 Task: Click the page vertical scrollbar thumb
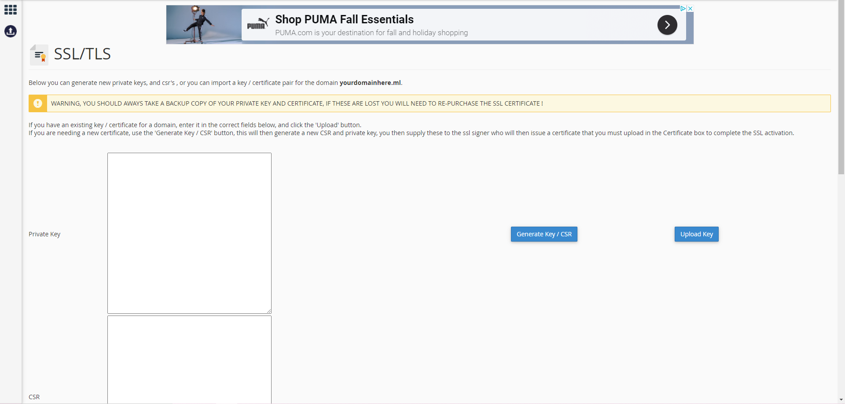point(841,87)
